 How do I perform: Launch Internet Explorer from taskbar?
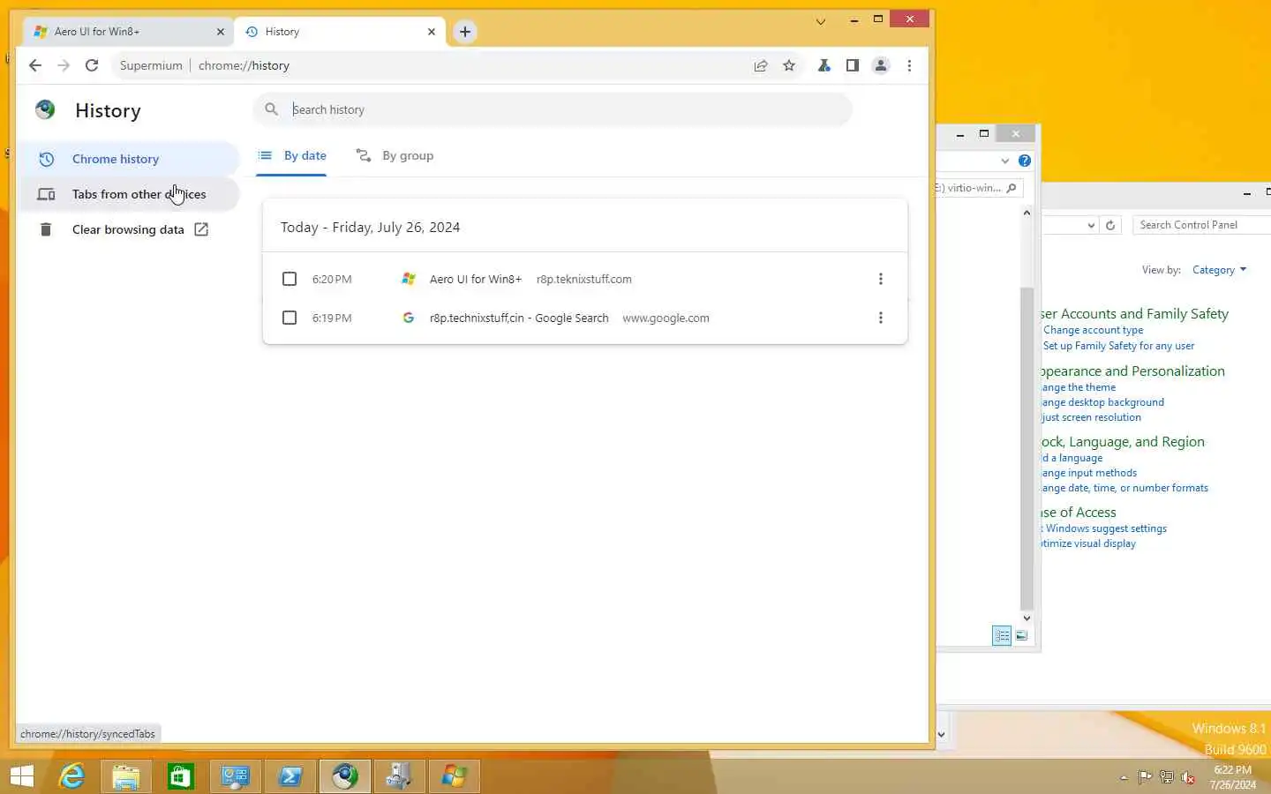[71, 776]
